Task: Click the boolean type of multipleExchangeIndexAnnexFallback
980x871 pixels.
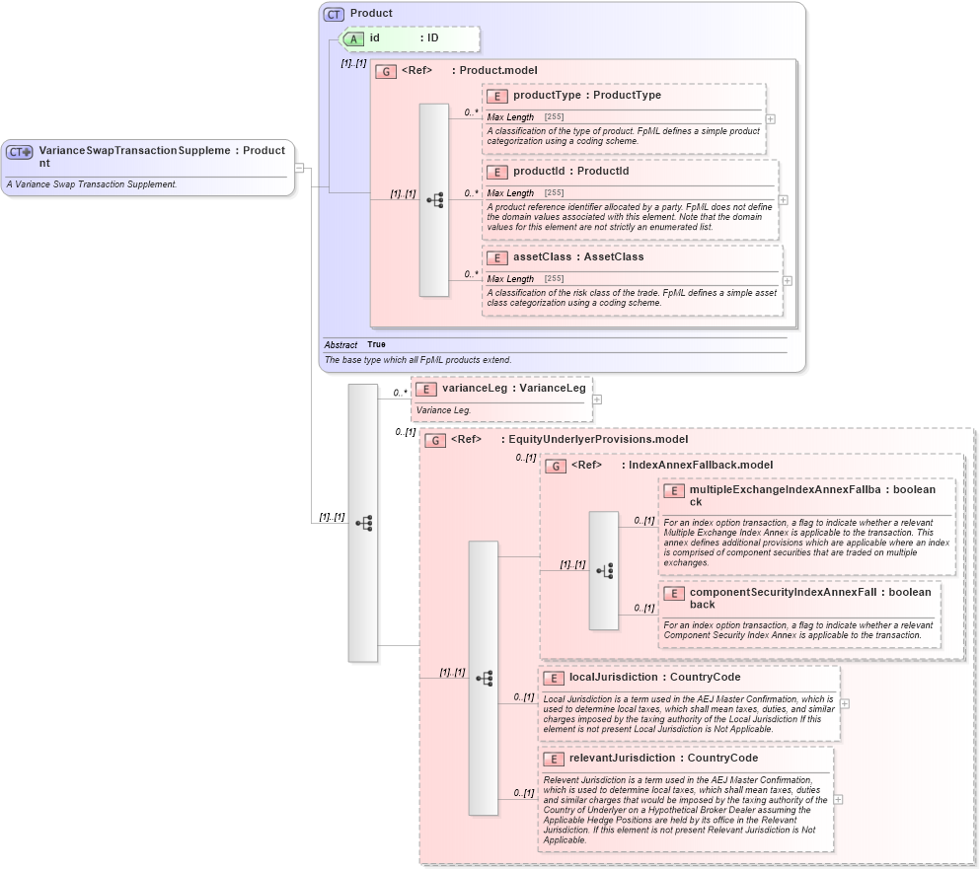Action: (914, 490)
